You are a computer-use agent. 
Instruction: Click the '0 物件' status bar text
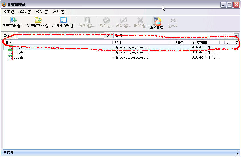point(9,152)
